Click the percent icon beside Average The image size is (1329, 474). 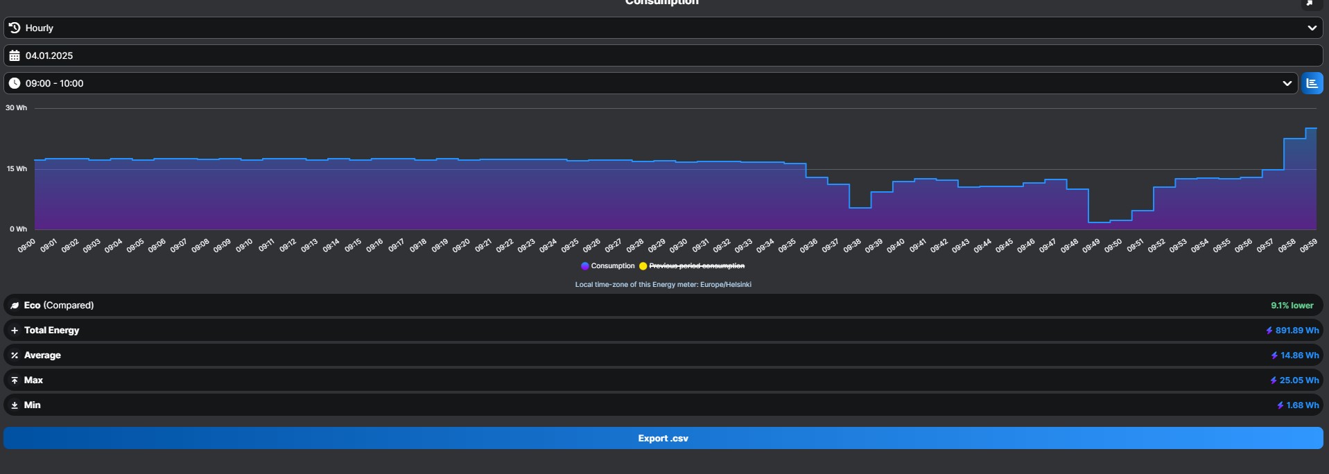[x=15, y=355]
